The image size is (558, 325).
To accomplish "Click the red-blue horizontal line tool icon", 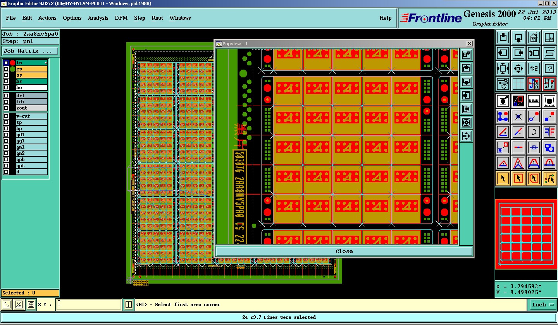I will pos(518,147).
